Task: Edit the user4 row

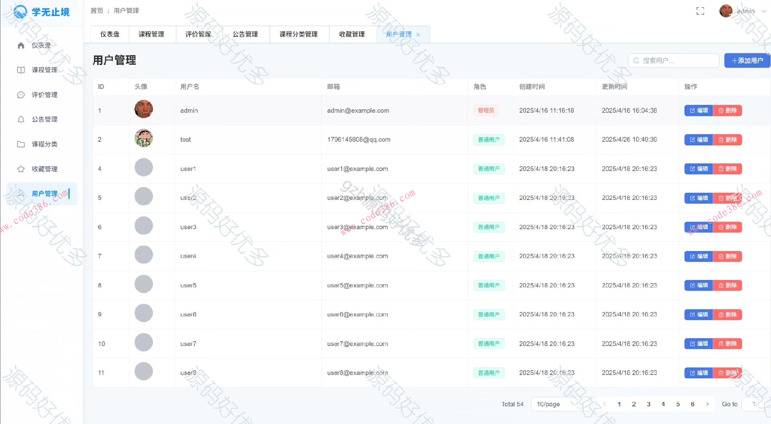Action: tap(699, 256)
